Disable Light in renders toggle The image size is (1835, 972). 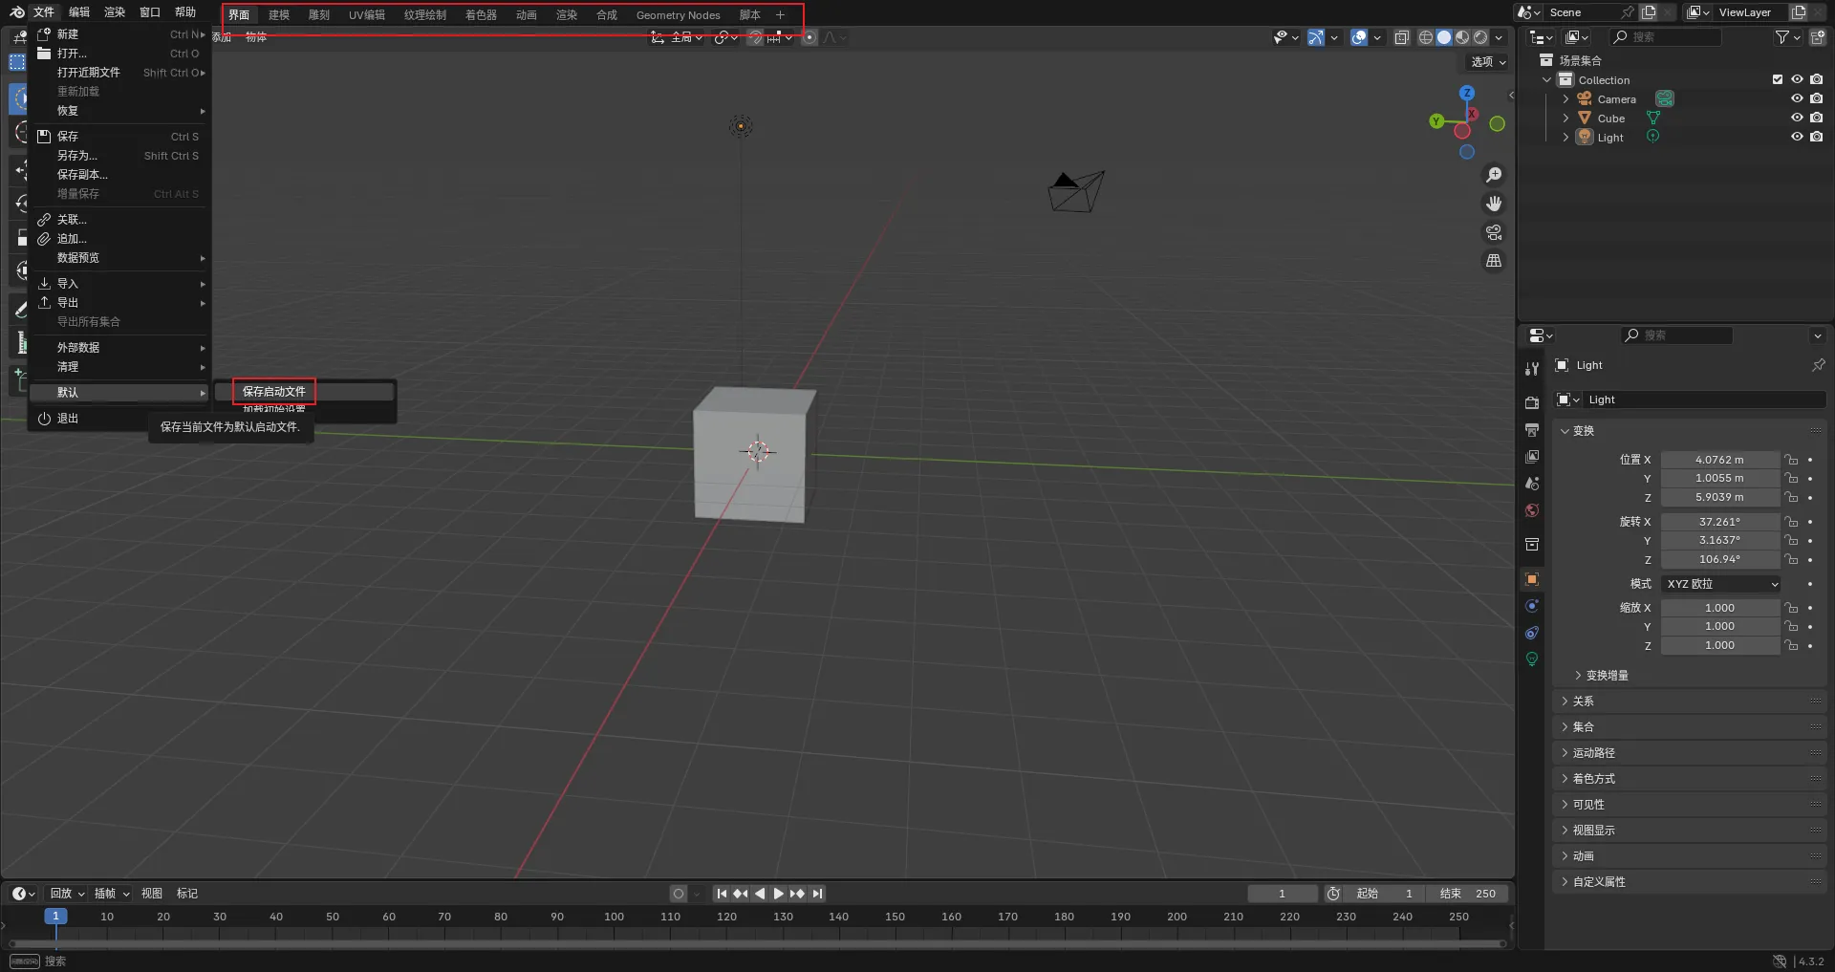[1816, 137]
